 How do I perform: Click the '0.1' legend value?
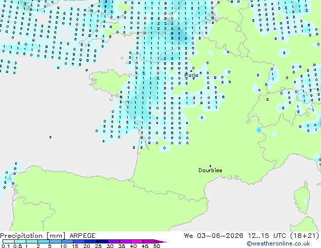point(6,246)
